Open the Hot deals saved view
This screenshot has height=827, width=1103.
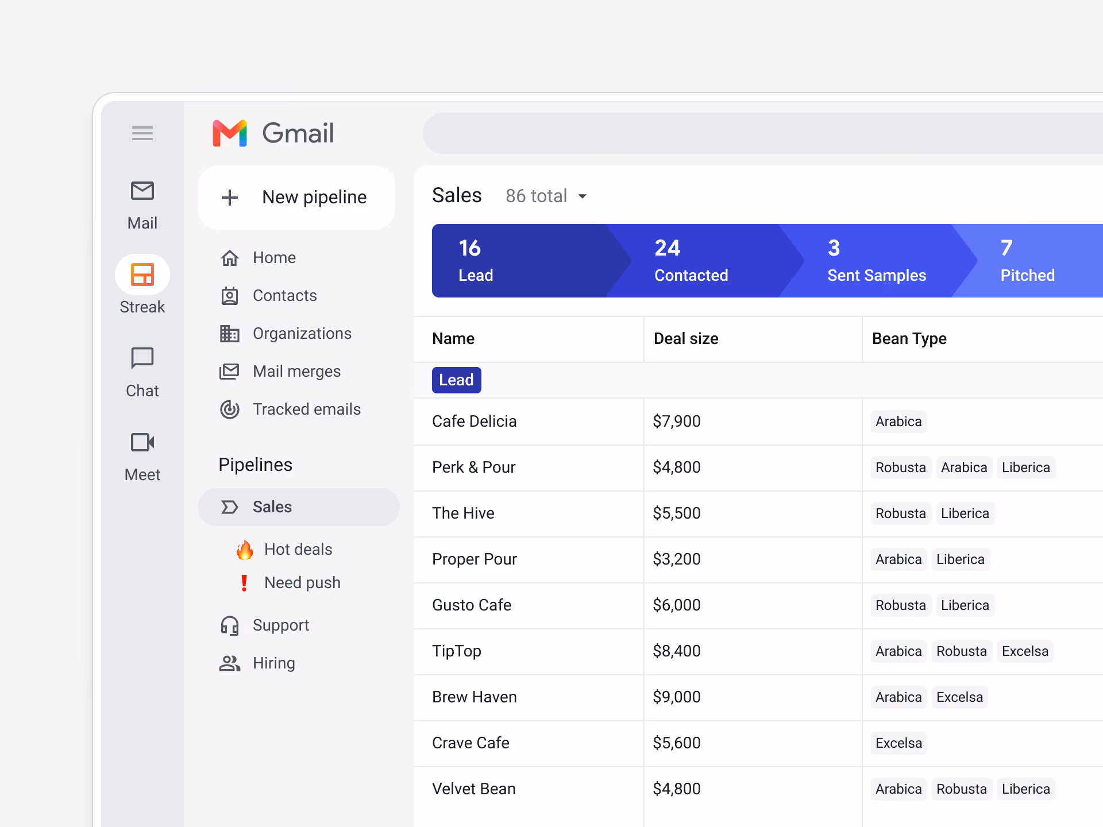tap(299, 550)
